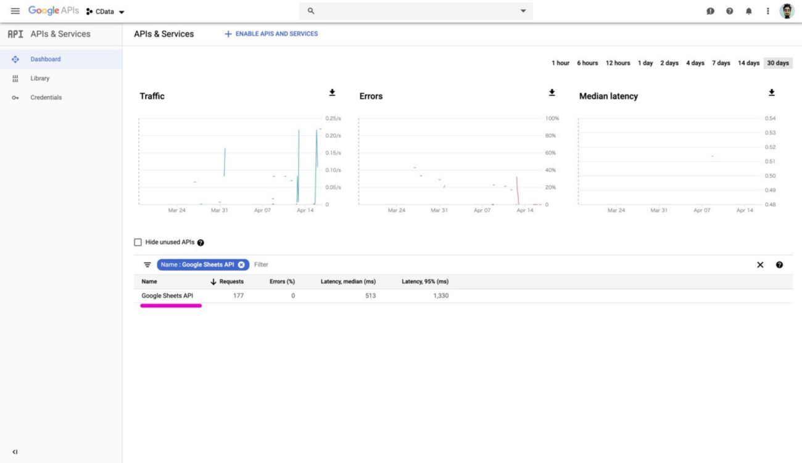Open the hamburger navigation menu
Image resolution: width=802 pixels, height=463 pixels.
click(x=15, y=11)
